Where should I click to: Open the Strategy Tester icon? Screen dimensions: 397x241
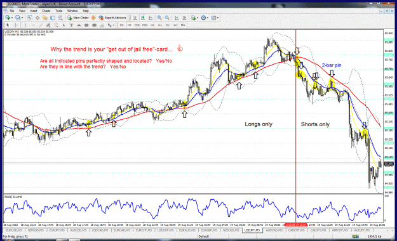click(x=60, y=18)
